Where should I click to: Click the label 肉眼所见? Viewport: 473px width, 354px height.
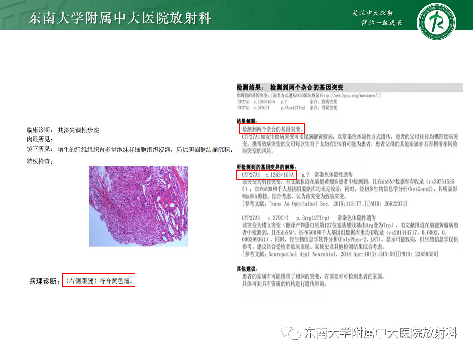click(39, 139)
